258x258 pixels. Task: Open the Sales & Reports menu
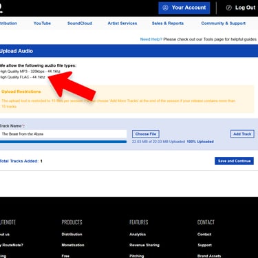(x=168, y=23)
